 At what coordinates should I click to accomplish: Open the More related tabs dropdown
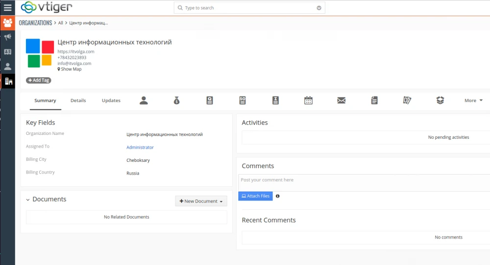[473, 100]
